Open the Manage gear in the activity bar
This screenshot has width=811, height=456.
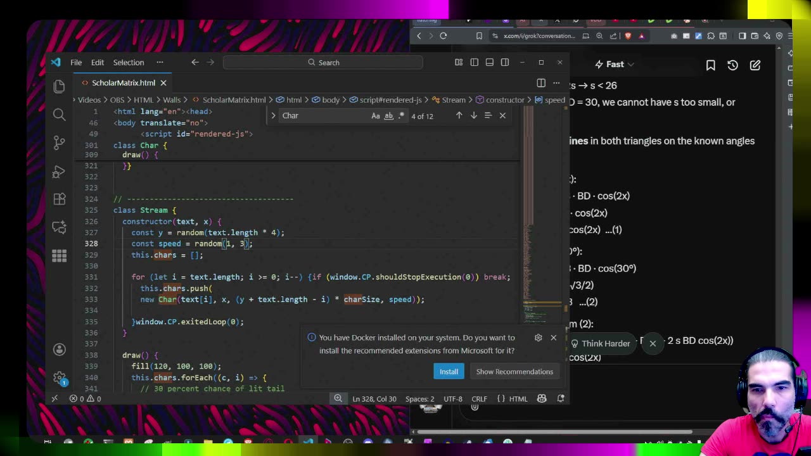click(59, 378)
